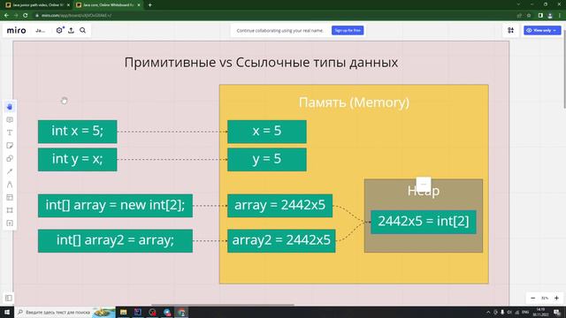Click the Heap label text
Viewport: 566px width, 318px height.
pos(424,191)
